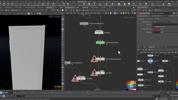
Task: Jump to last frame button
Action: (x=6, y=92)
